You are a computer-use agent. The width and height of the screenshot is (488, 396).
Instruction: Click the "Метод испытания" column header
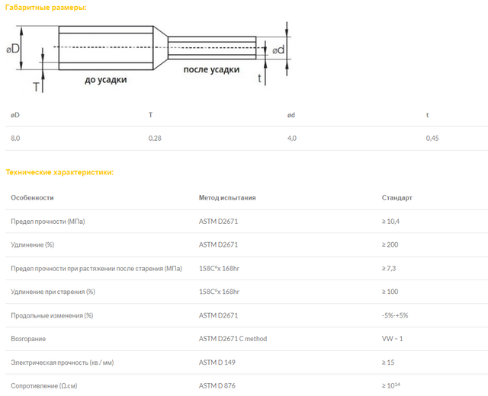click(227, 198)
